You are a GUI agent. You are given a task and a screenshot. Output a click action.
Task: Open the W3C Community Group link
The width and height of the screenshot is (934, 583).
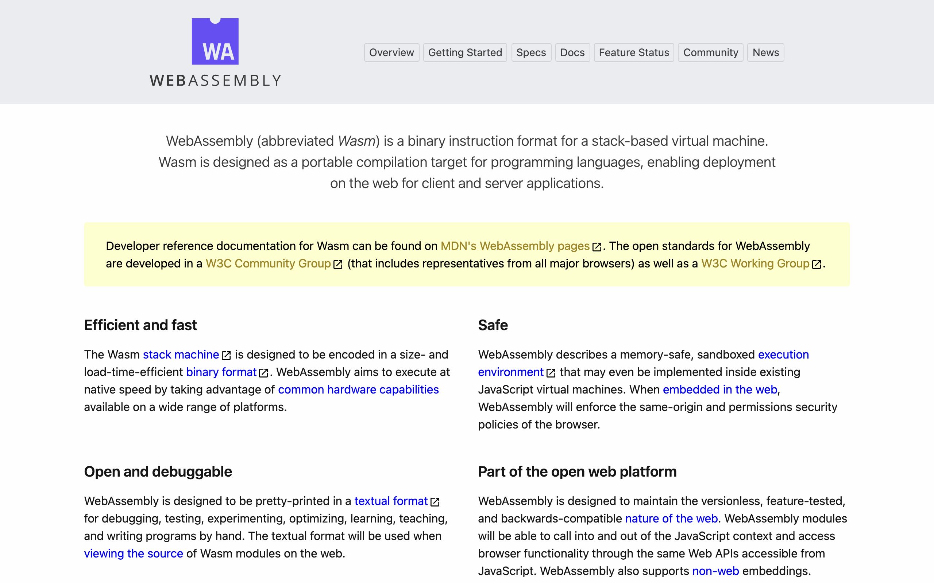(268, 263)
